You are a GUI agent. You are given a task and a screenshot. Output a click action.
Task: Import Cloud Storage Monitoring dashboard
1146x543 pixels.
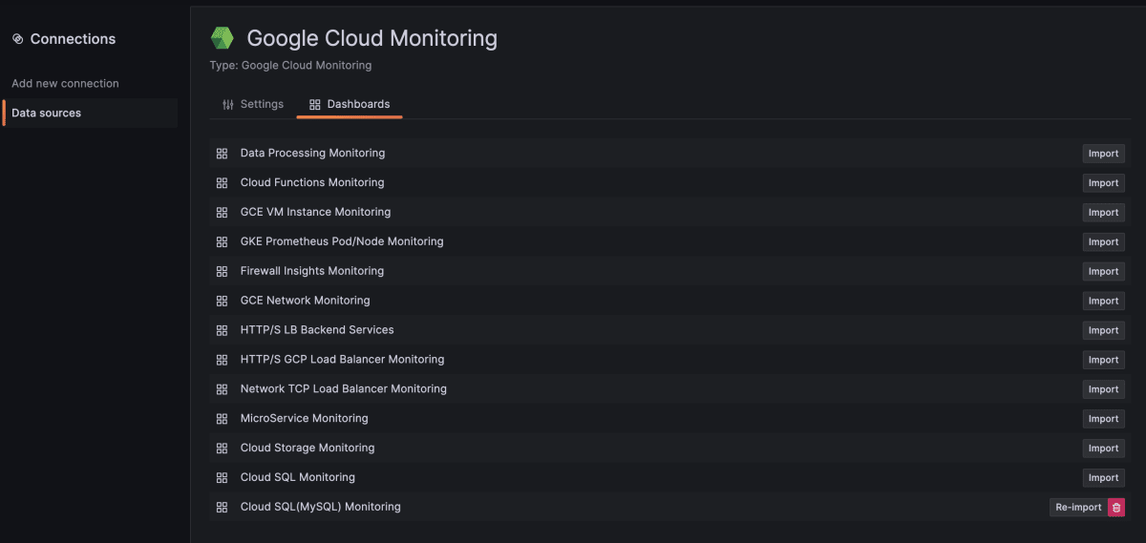point(1103,449)
